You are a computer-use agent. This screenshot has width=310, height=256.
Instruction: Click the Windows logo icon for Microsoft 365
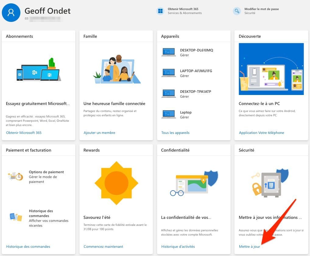160,11
